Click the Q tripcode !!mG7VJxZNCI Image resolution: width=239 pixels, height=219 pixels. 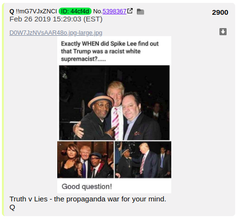36,11
